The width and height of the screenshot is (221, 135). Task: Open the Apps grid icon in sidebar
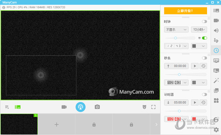coord(216,100)
